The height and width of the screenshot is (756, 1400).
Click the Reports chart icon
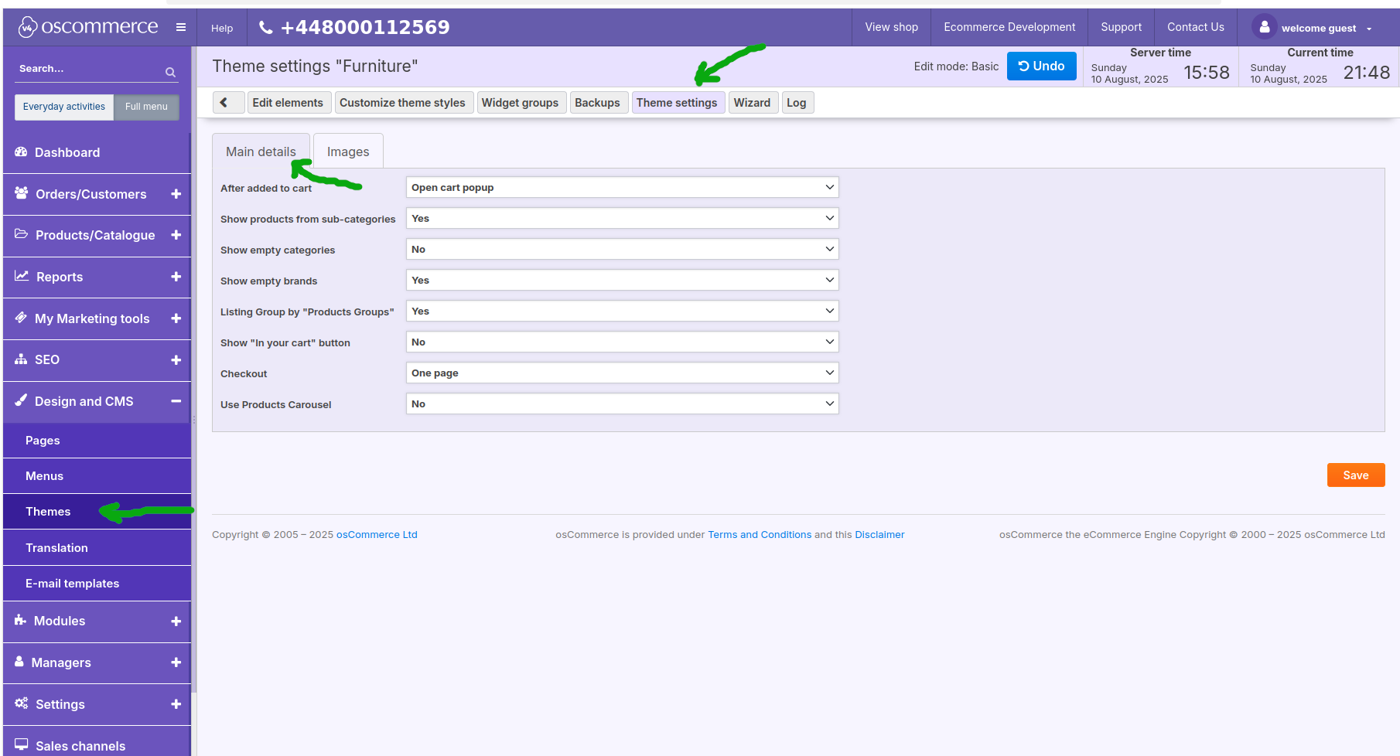point(22,276)
